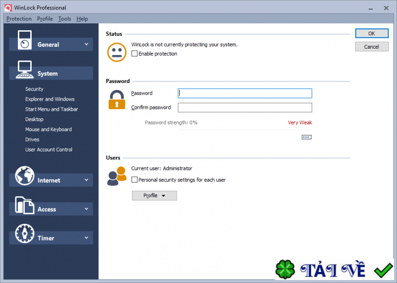The width and height of the screenshot is (397, 283).
Task: Click the orange padlock password icon
Action: (117, 100)
